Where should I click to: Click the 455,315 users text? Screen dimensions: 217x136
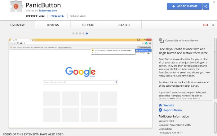tap(77, 16)
